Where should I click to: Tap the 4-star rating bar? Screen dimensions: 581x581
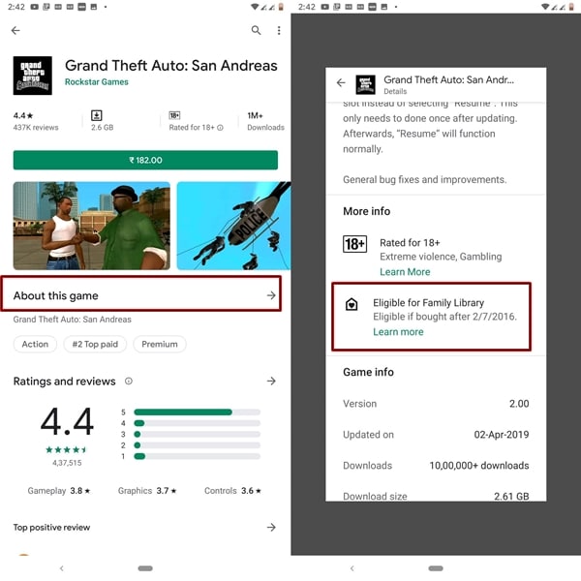(198, 423)
